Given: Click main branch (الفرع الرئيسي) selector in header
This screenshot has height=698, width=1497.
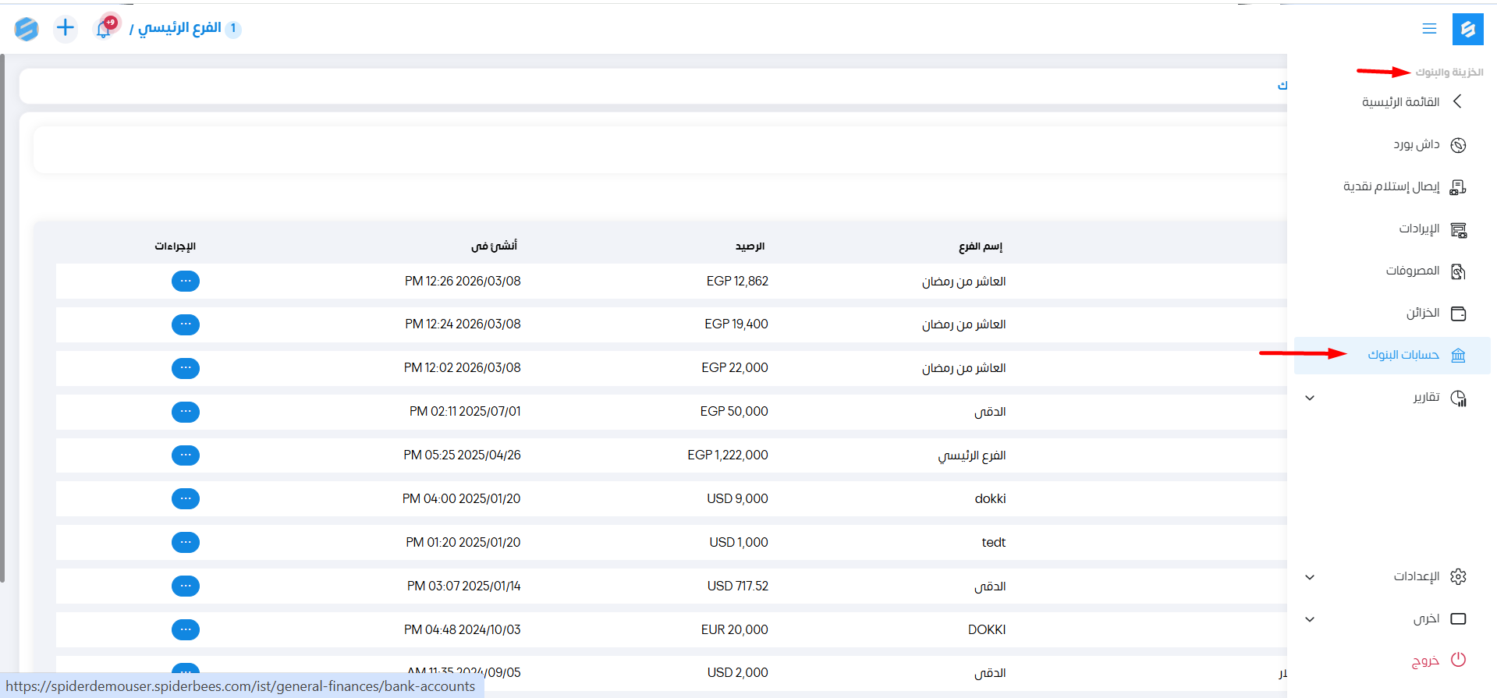Looking at the screenshot, I should coord(179,29).
